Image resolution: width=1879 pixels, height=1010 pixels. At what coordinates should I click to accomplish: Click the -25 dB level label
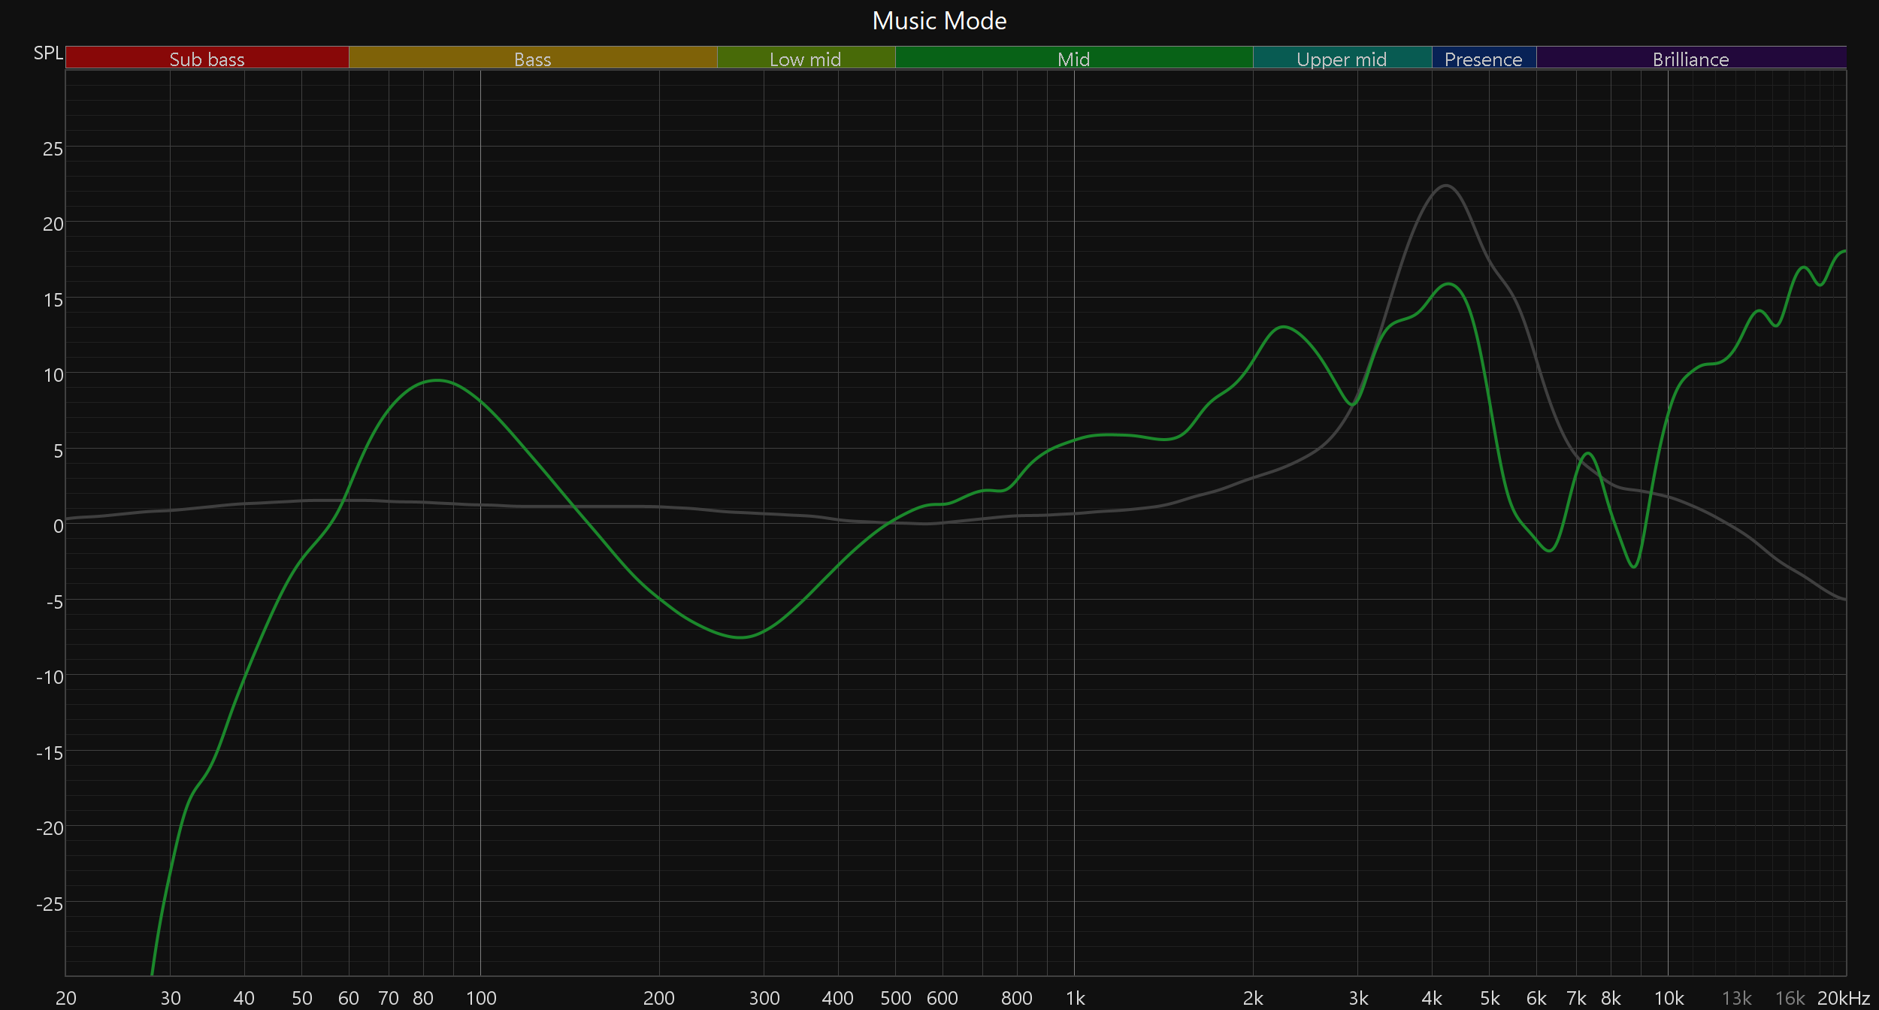(50, 904)
